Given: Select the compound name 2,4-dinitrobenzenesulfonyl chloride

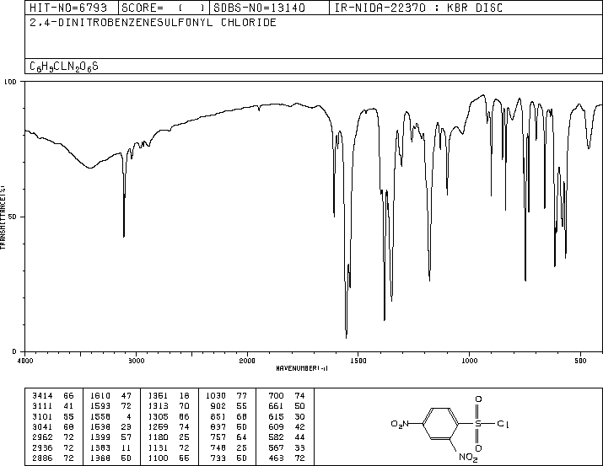Looking at the screenshot, I should [x=153, y=23].
